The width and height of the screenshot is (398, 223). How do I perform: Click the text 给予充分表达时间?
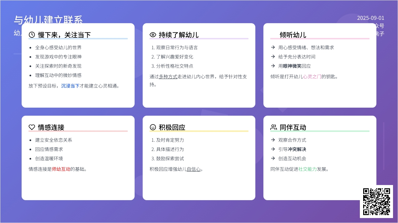point(297,56)
